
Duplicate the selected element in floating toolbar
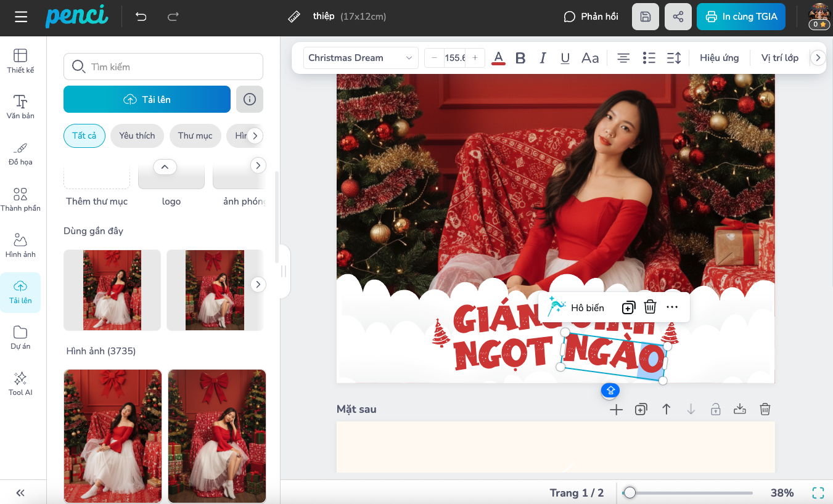click(628, 307)
